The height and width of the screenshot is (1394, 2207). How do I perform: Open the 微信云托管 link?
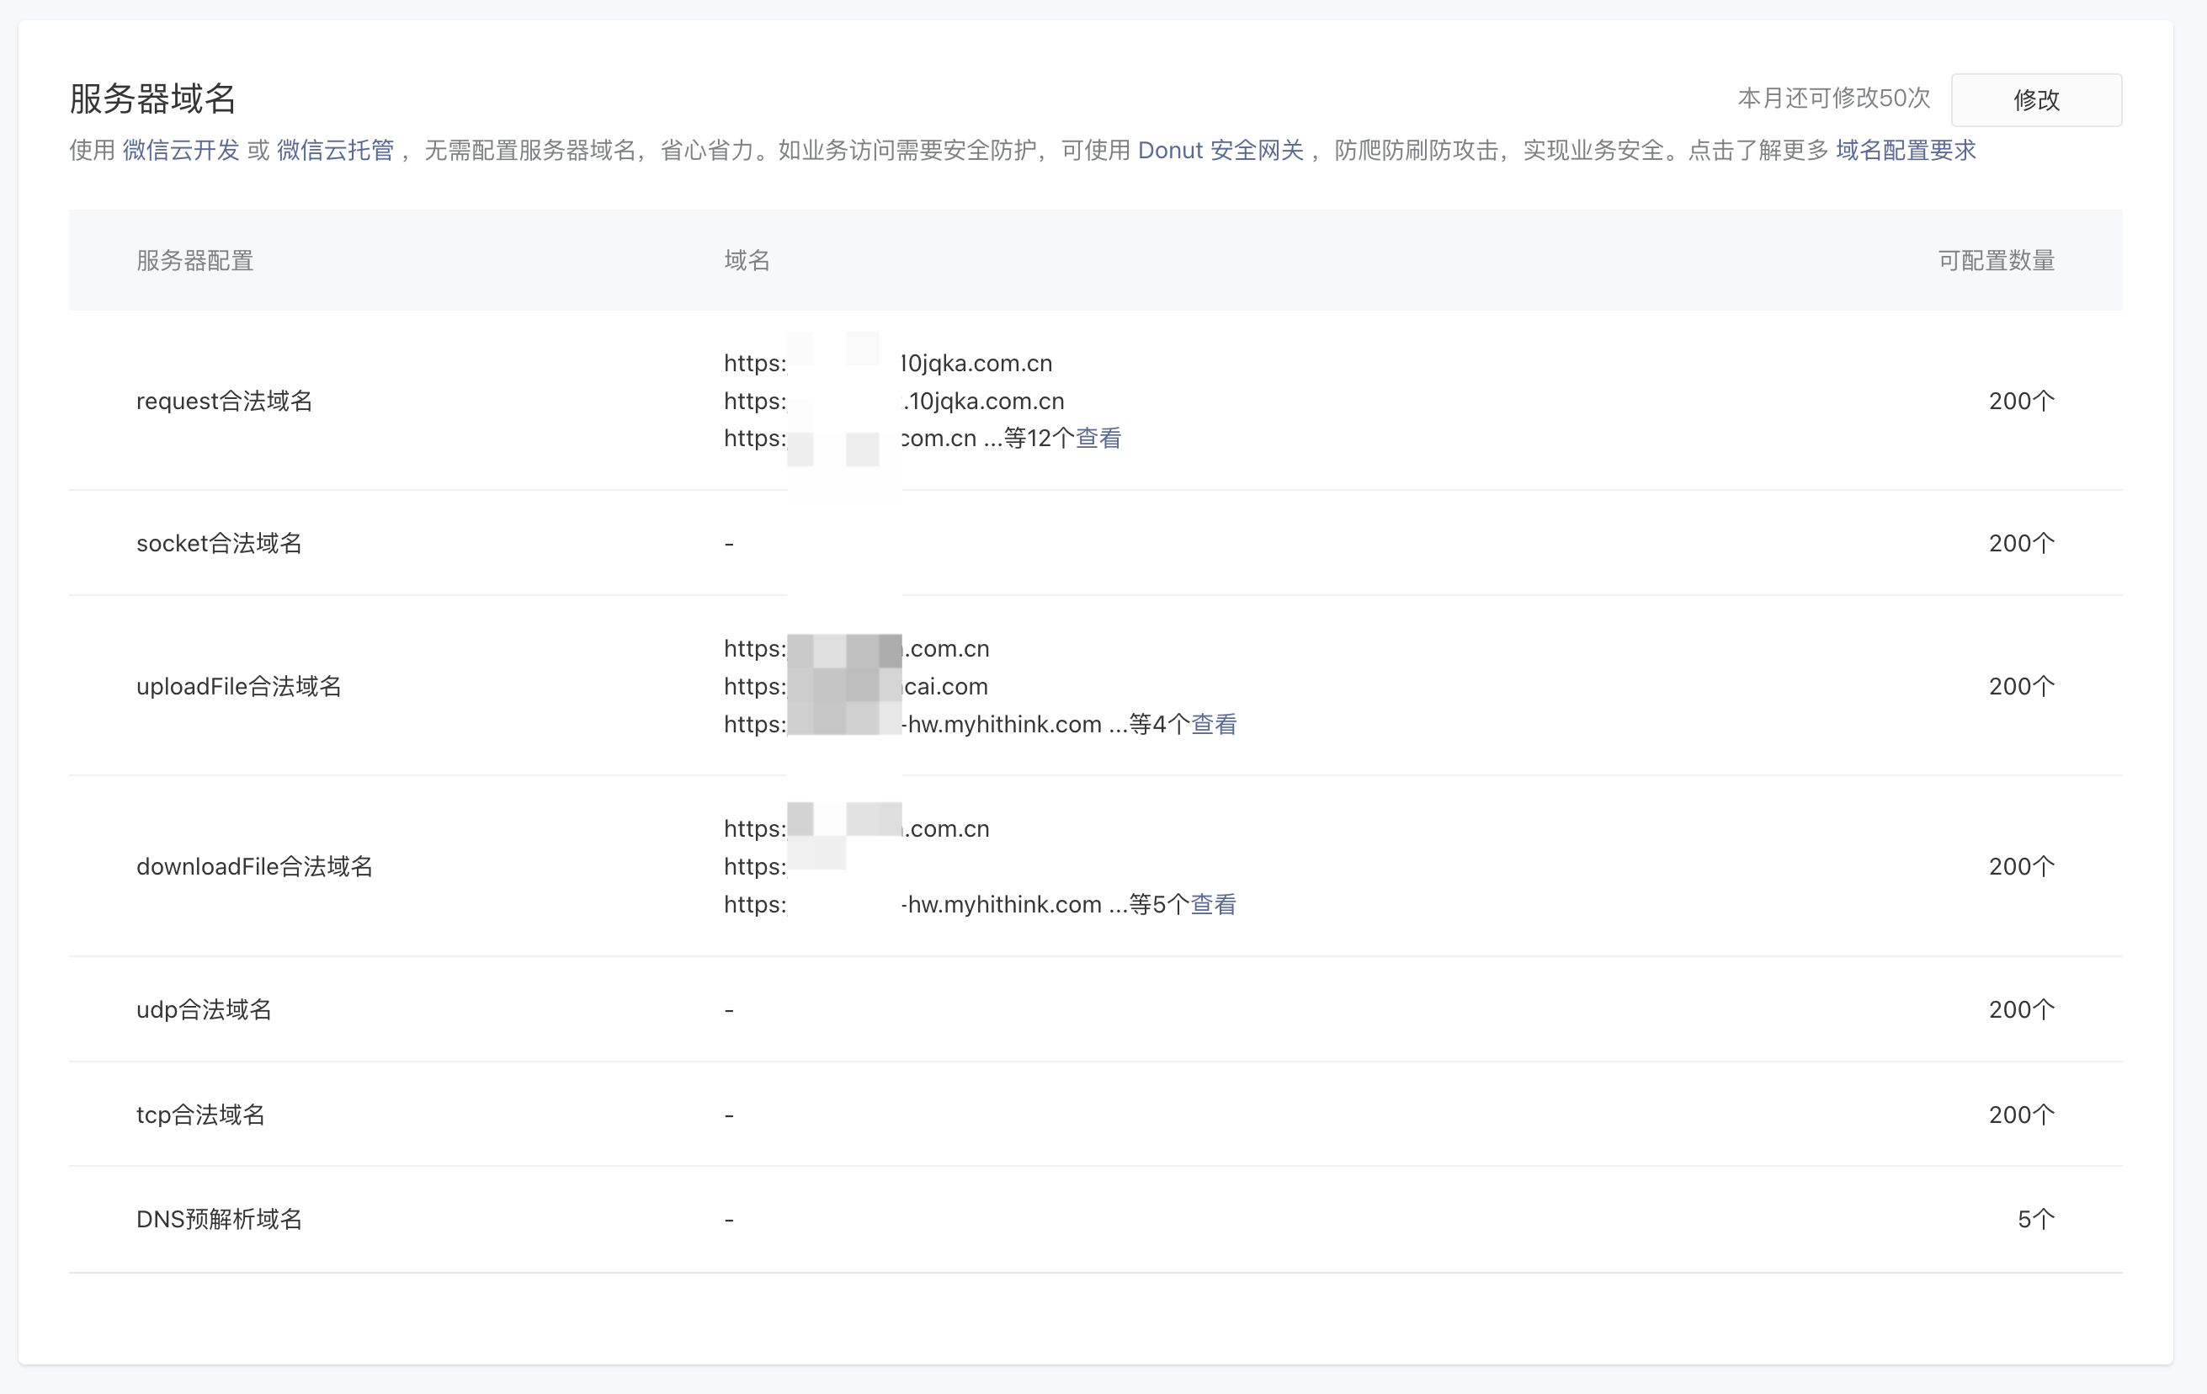click(x=334, y=151)
